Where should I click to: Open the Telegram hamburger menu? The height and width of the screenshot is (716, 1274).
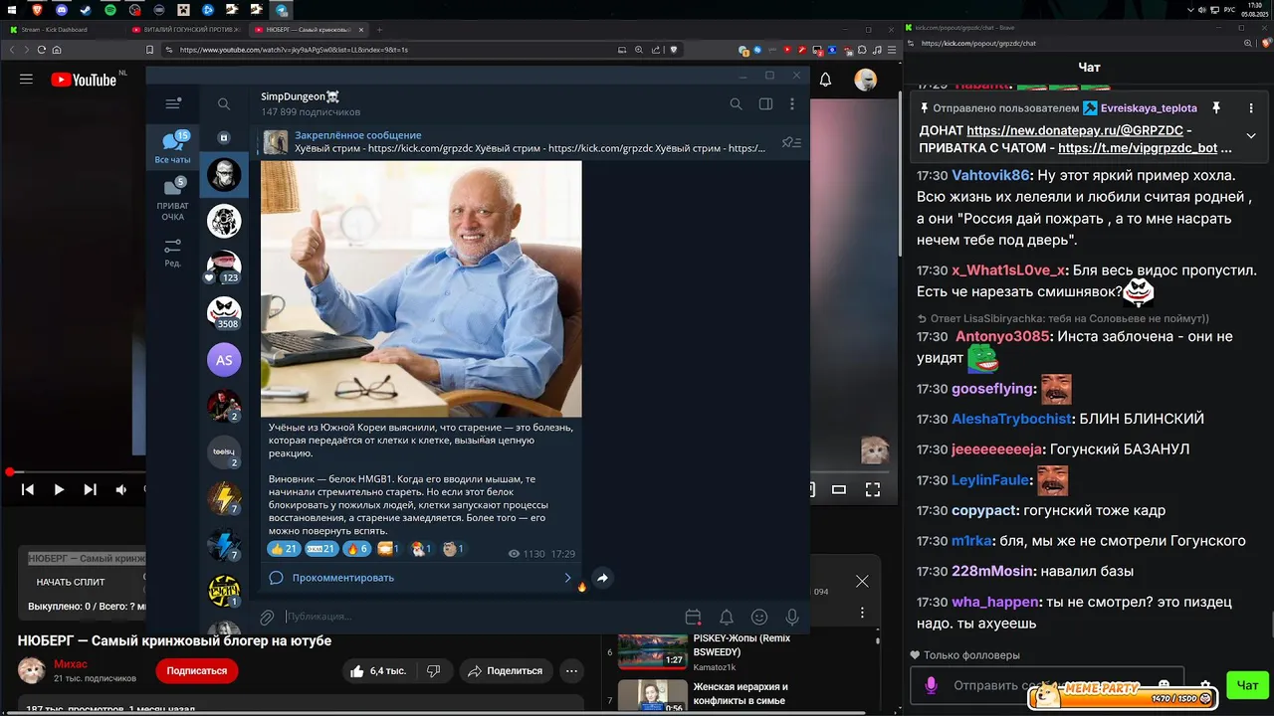point(173,103)
